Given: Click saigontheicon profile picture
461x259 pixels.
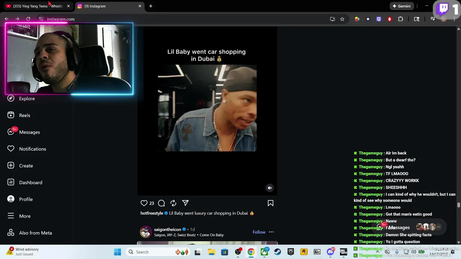Looking at the screenshot, I should (146, 232).
